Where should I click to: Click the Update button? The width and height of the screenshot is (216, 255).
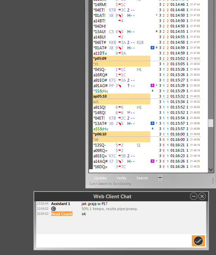coord(100,178)
